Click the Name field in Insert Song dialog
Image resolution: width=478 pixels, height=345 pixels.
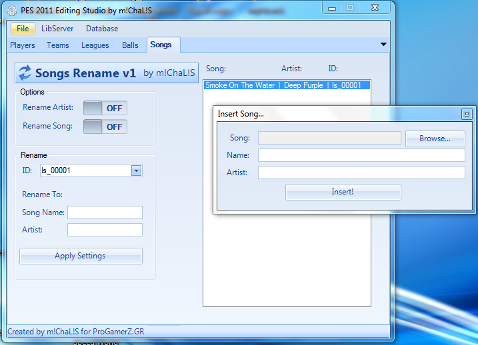point(361,155)
